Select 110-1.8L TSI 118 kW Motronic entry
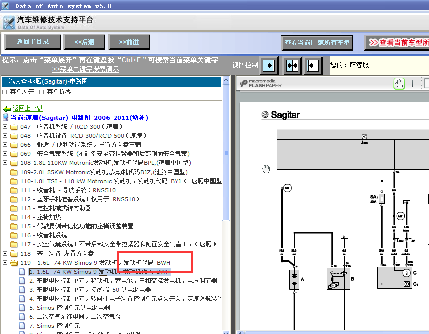The image size is (429, 334). point(121,181)
